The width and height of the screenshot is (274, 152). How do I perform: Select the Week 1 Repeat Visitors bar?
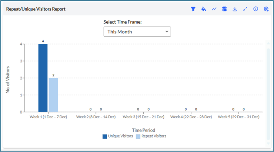53,95
